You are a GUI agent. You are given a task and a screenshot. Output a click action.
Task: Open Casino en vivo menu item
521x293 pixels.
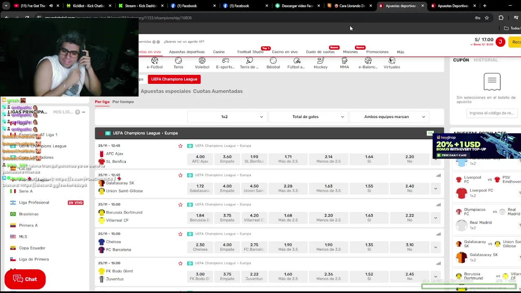point(285,52)
